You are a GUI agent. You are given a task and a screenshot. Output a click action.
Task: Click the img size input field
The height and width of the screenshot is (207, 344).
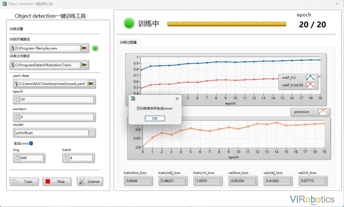click(32, 158)
